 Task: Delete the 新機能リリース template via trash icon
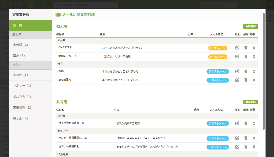coord(246,56)
